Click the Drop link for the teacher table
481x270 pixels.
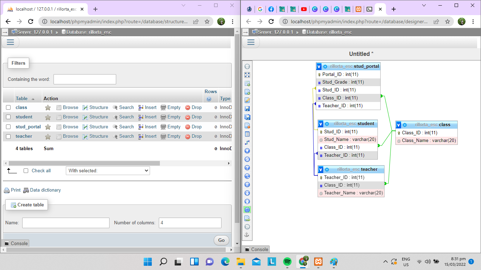(193, 136)
